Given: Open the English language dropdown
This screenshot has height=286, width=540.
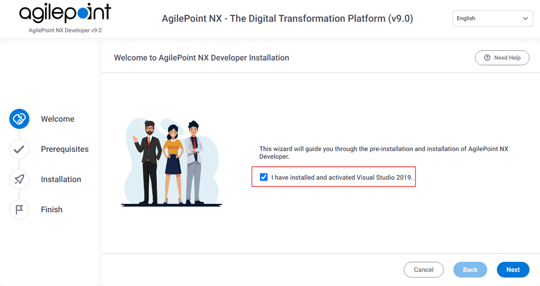Looking at the screenshot, I should 493,19.
